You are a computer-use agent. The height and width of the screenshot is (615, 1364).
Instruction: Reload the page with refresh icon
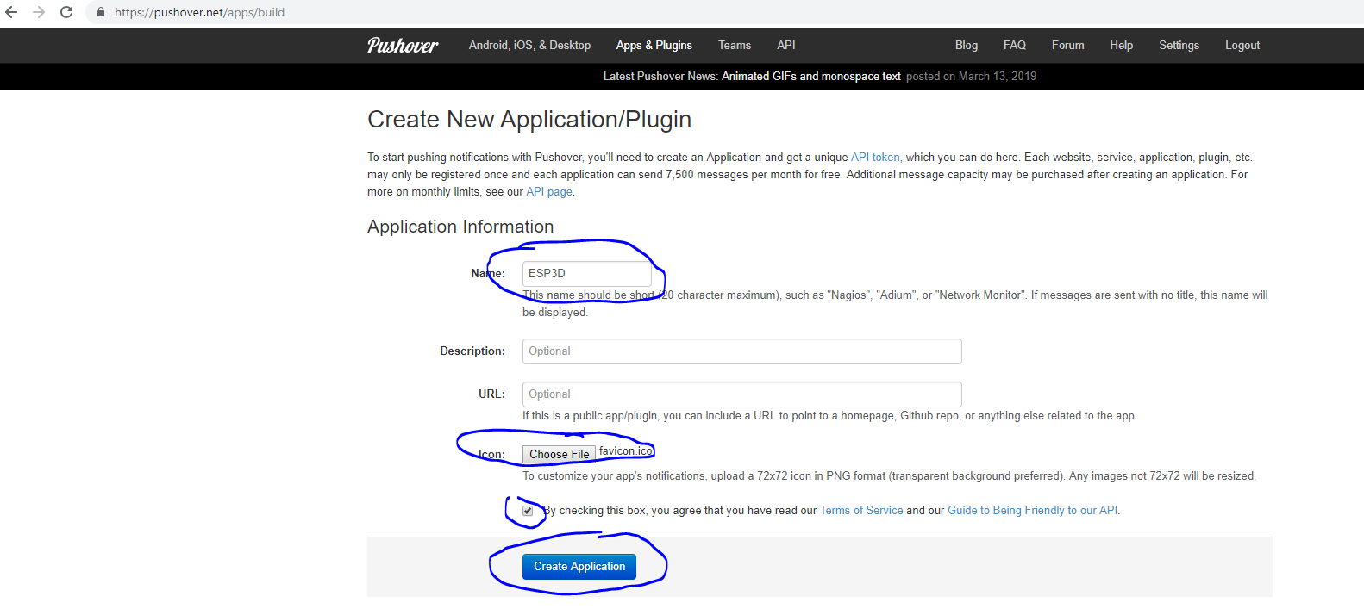coord(66,12)
